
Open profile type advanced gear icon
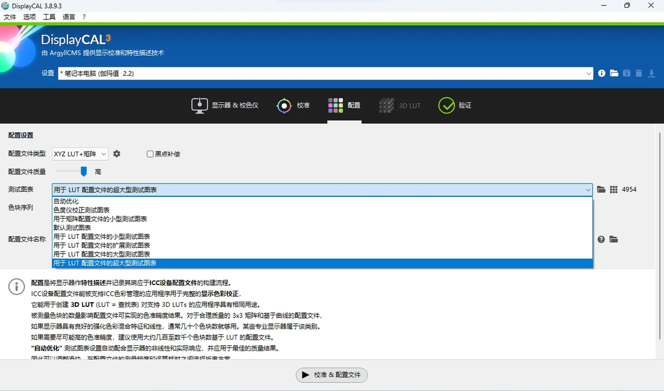(117, 154)
